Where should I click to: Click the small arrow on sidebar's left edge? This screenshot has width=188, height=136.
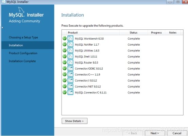click(2, 27)
